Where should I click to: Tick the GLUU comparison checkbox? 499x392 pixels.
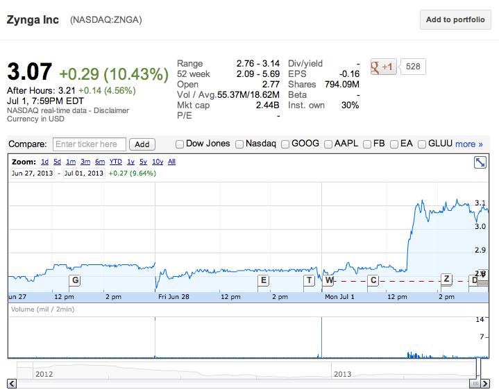(422, 144)
